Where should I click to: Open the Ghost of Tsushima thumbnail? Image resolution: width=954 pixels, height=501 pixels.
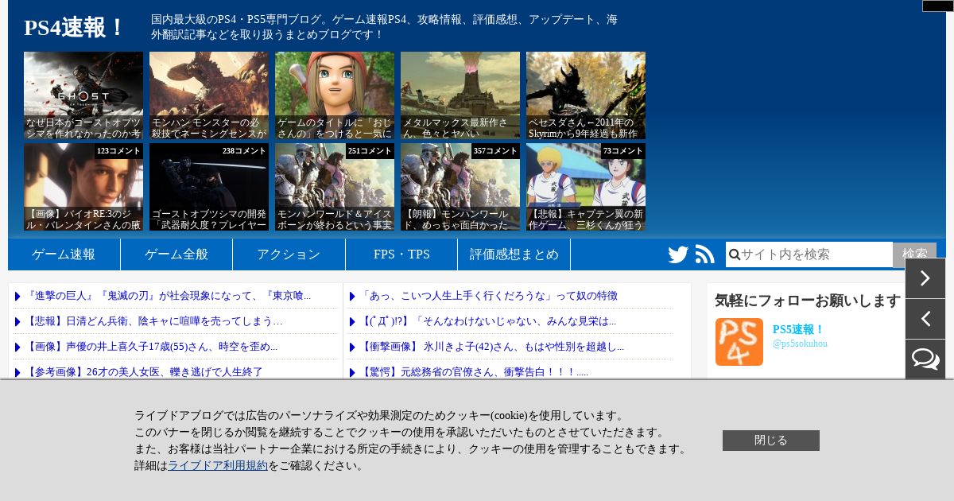(83, 95)
